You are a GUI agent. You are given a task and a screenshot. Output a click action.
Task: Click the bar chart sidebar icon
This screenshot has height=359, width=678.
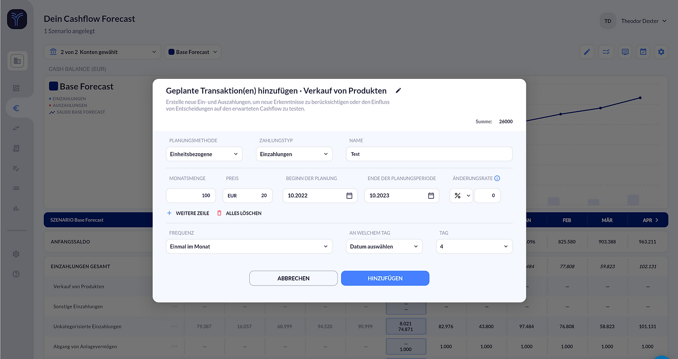[16, 208]
